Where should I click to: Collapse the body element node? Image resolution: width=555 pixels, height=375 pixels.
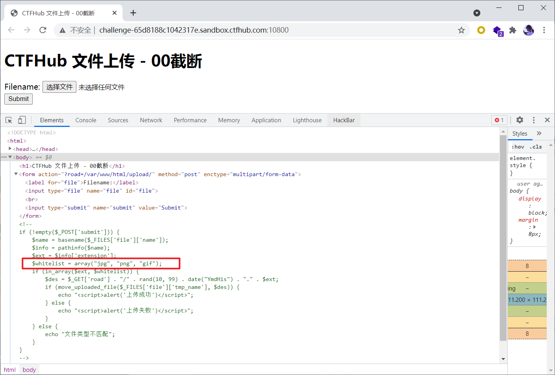click(x=10, y=157)
